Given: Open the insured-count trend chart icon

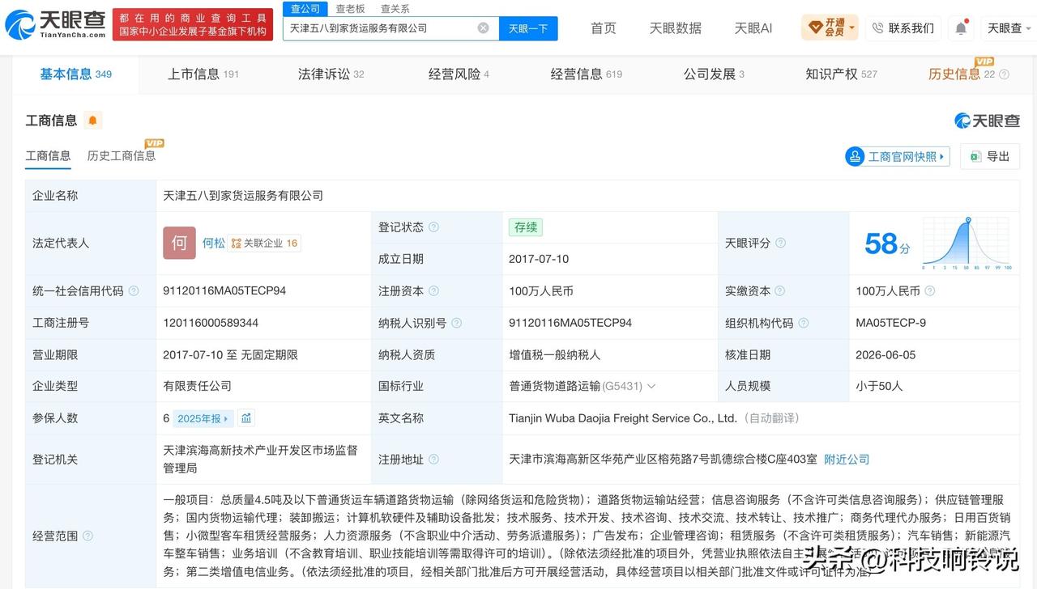Looking at the screenshot, I should (x=246, y=418).
